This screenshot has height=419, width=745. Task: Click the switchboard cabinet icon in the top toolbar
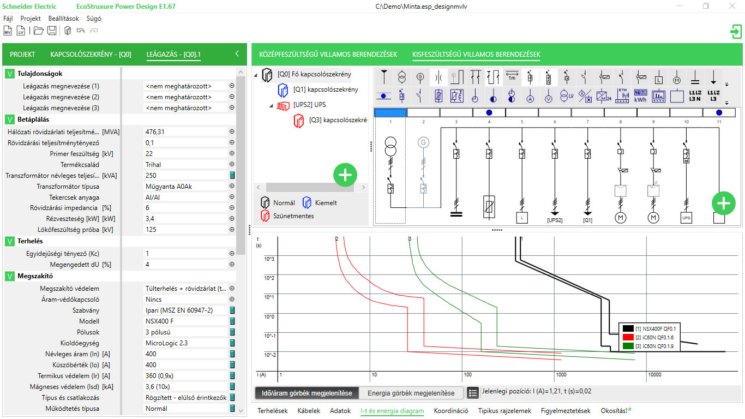[x=68, y=31]
